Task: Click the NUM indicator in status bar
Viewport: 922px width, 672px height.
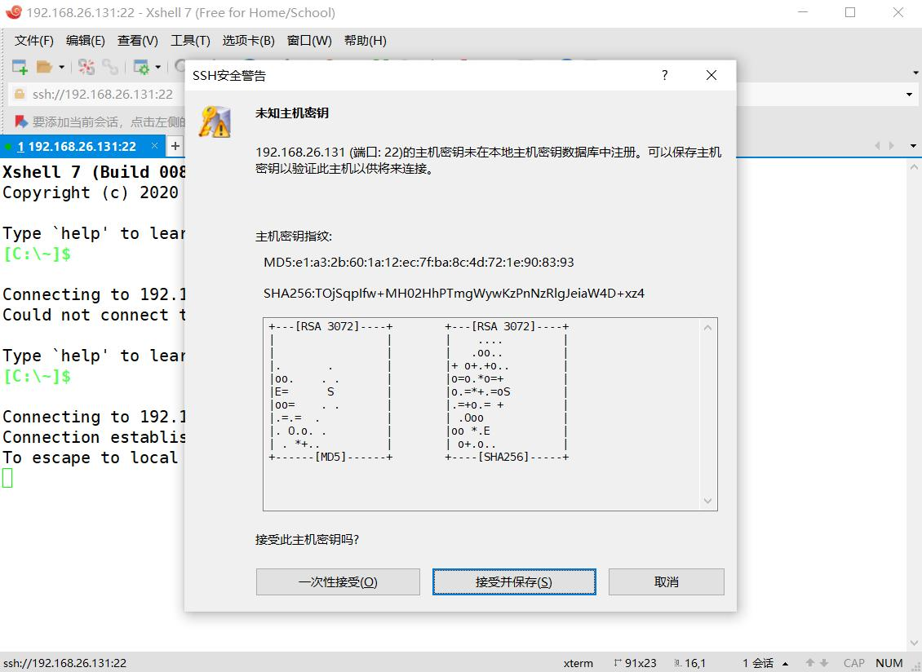Action: (889, 663)
